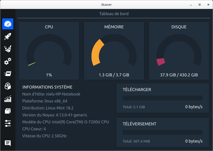The width and height of the screenshot is (213, 151).
Task: Select the Version du Noyau line
Action: pos(55,115)
